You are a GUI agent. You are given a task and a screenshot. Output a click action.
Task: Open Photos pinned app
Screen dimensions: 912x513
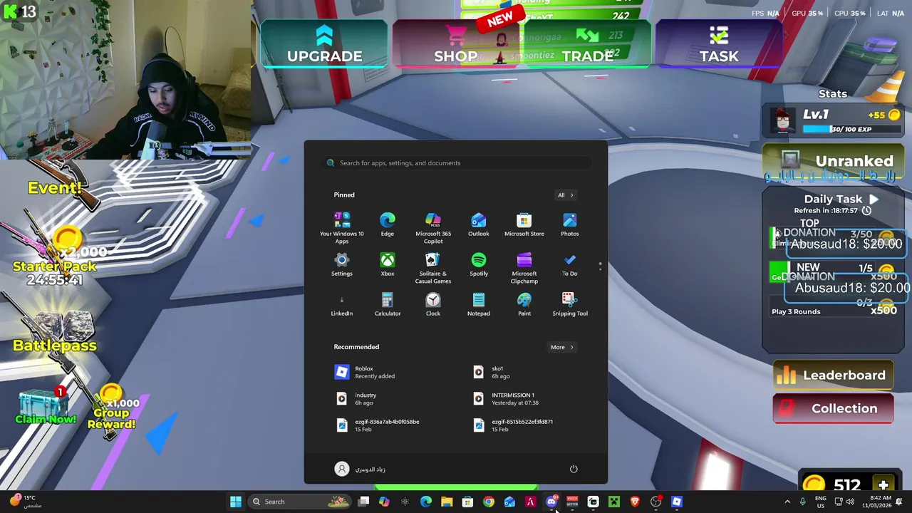570,224
